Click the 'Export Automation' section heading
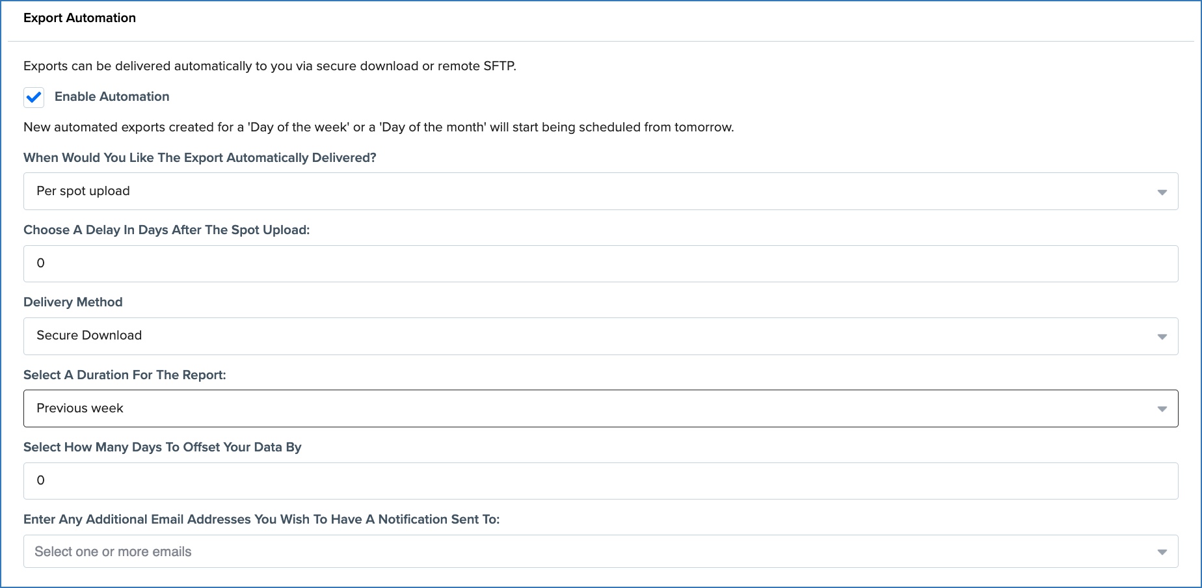 tap(79, 18)
